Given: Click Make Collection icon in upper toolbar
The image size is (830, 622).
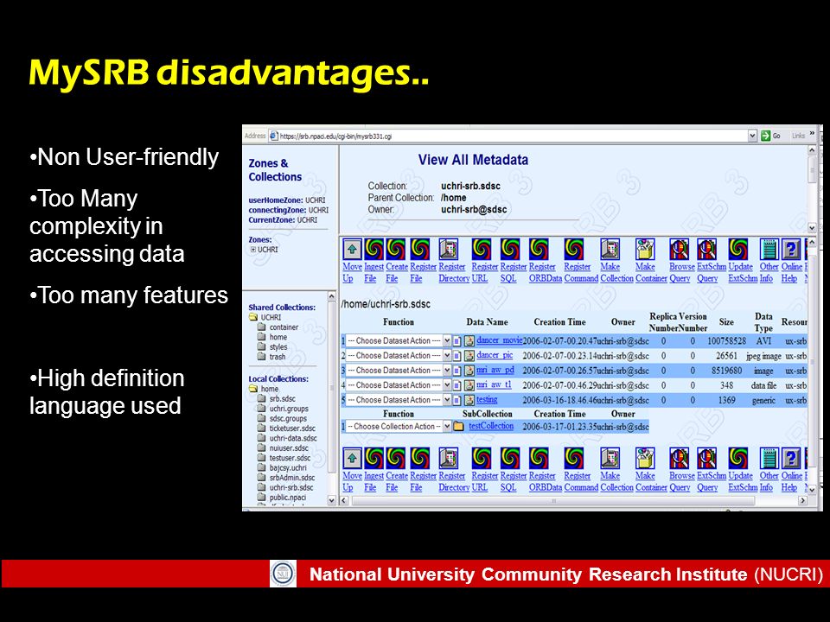Looking at the screenshot, I should [610, 249].
